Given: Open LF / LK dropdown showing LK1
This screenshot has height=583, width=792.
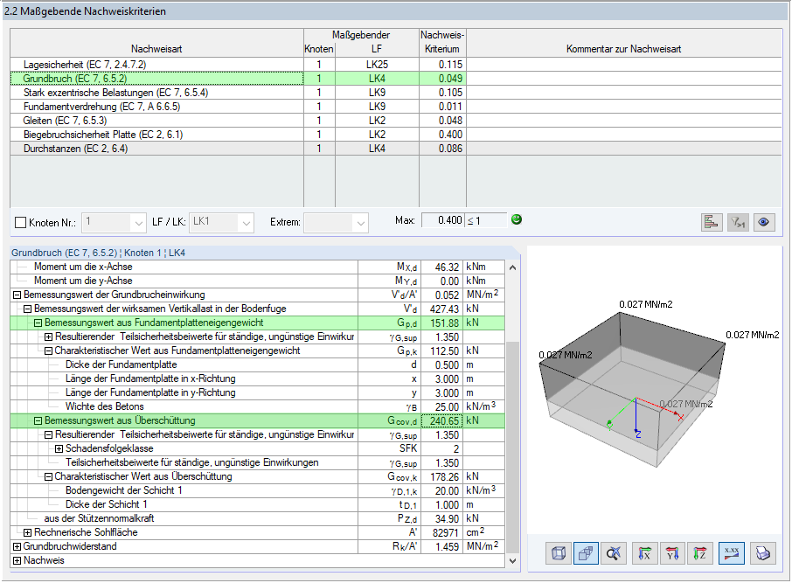Looking at the screenshot, I should tap(246, 223).
